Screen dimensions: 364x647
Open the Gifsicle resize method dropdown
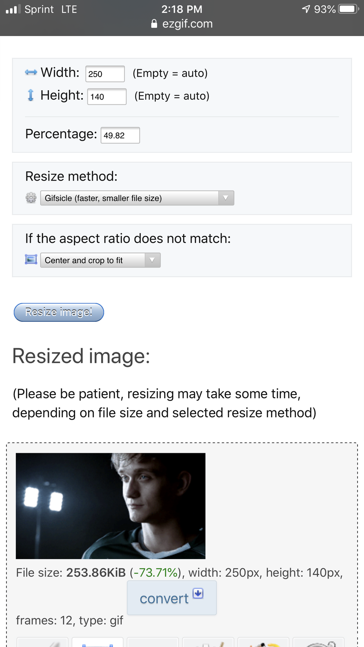tap(137, 198)
